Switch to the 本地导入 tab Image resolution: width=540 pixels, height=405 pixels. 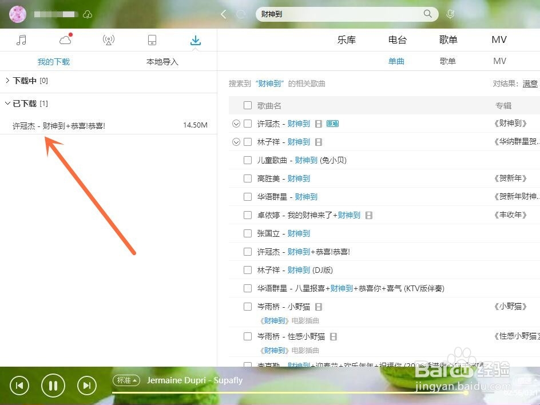(x=162, y=61)
